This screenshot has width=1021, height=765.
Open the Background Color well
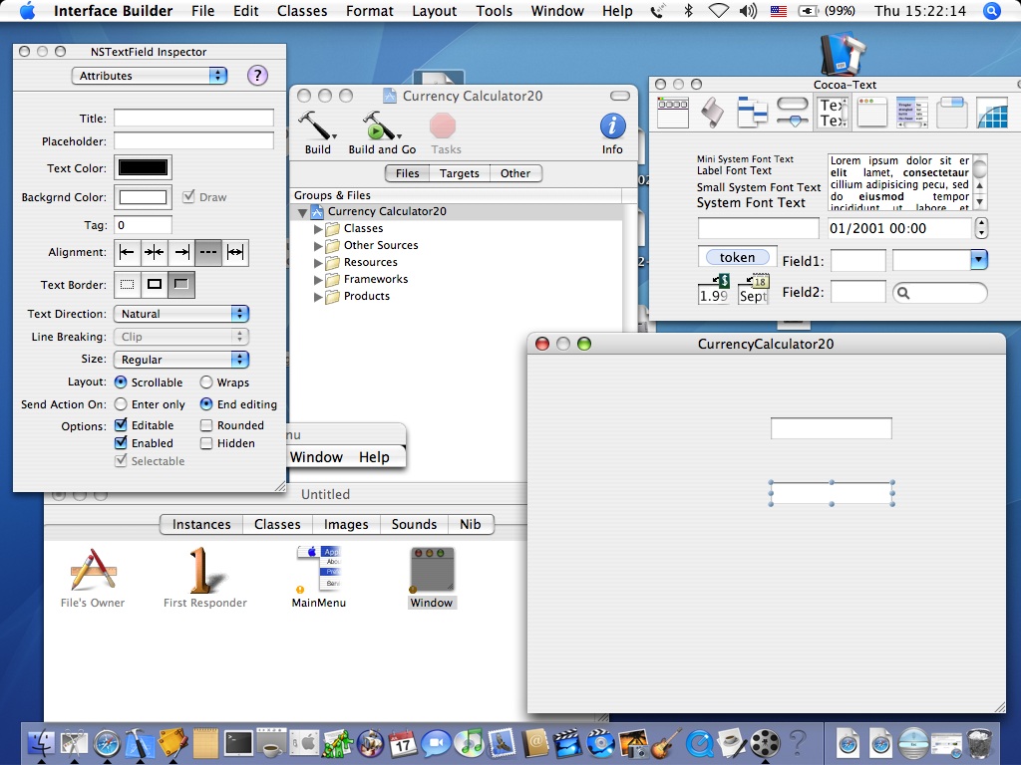click(143, 197)
